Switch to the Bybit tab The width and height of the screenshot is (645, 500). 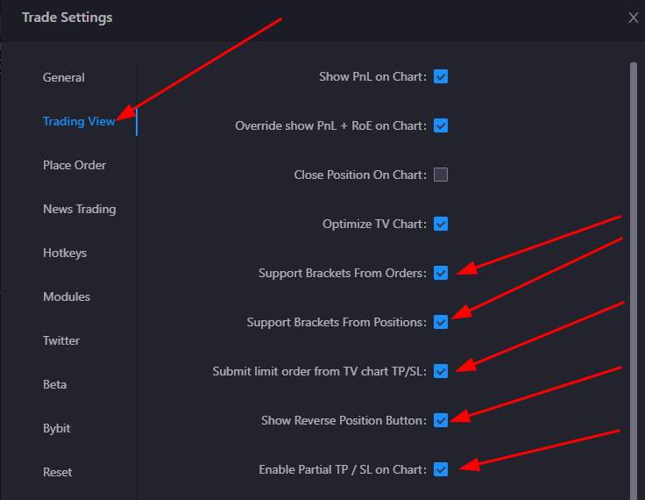tap(56, 428)
